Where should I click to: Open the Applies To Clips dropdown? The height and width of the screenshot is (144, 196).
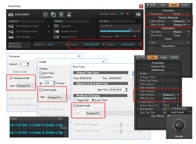[x=67, y=45]
